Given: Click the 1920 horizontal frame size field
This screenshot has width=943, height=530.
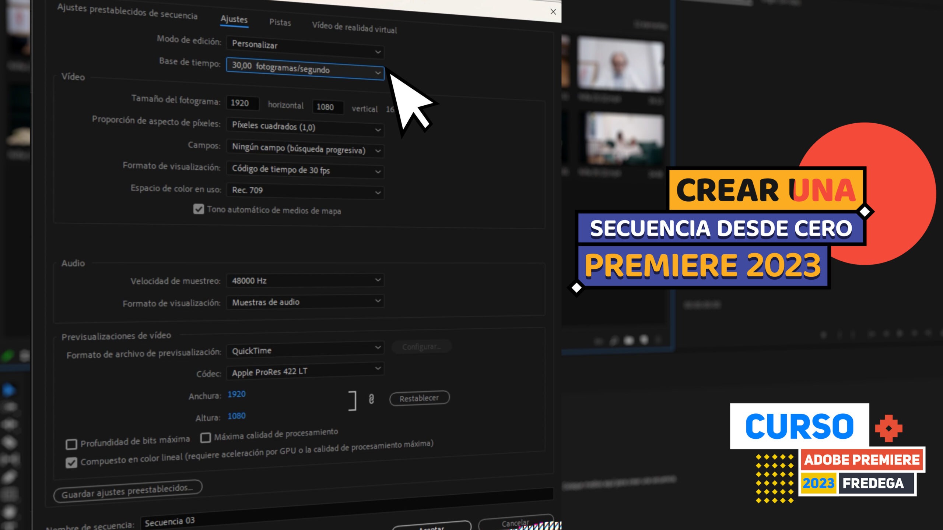Looking at the screenshot, I should [x=242, y=103].
